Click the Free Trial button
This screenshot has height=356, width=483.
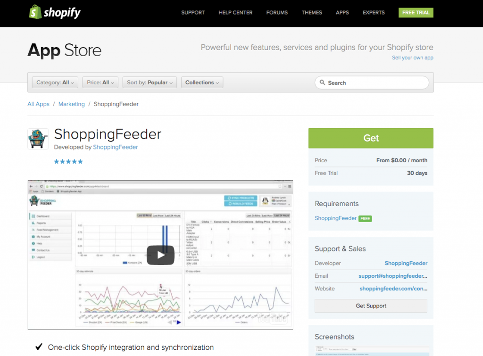[416, 13]
